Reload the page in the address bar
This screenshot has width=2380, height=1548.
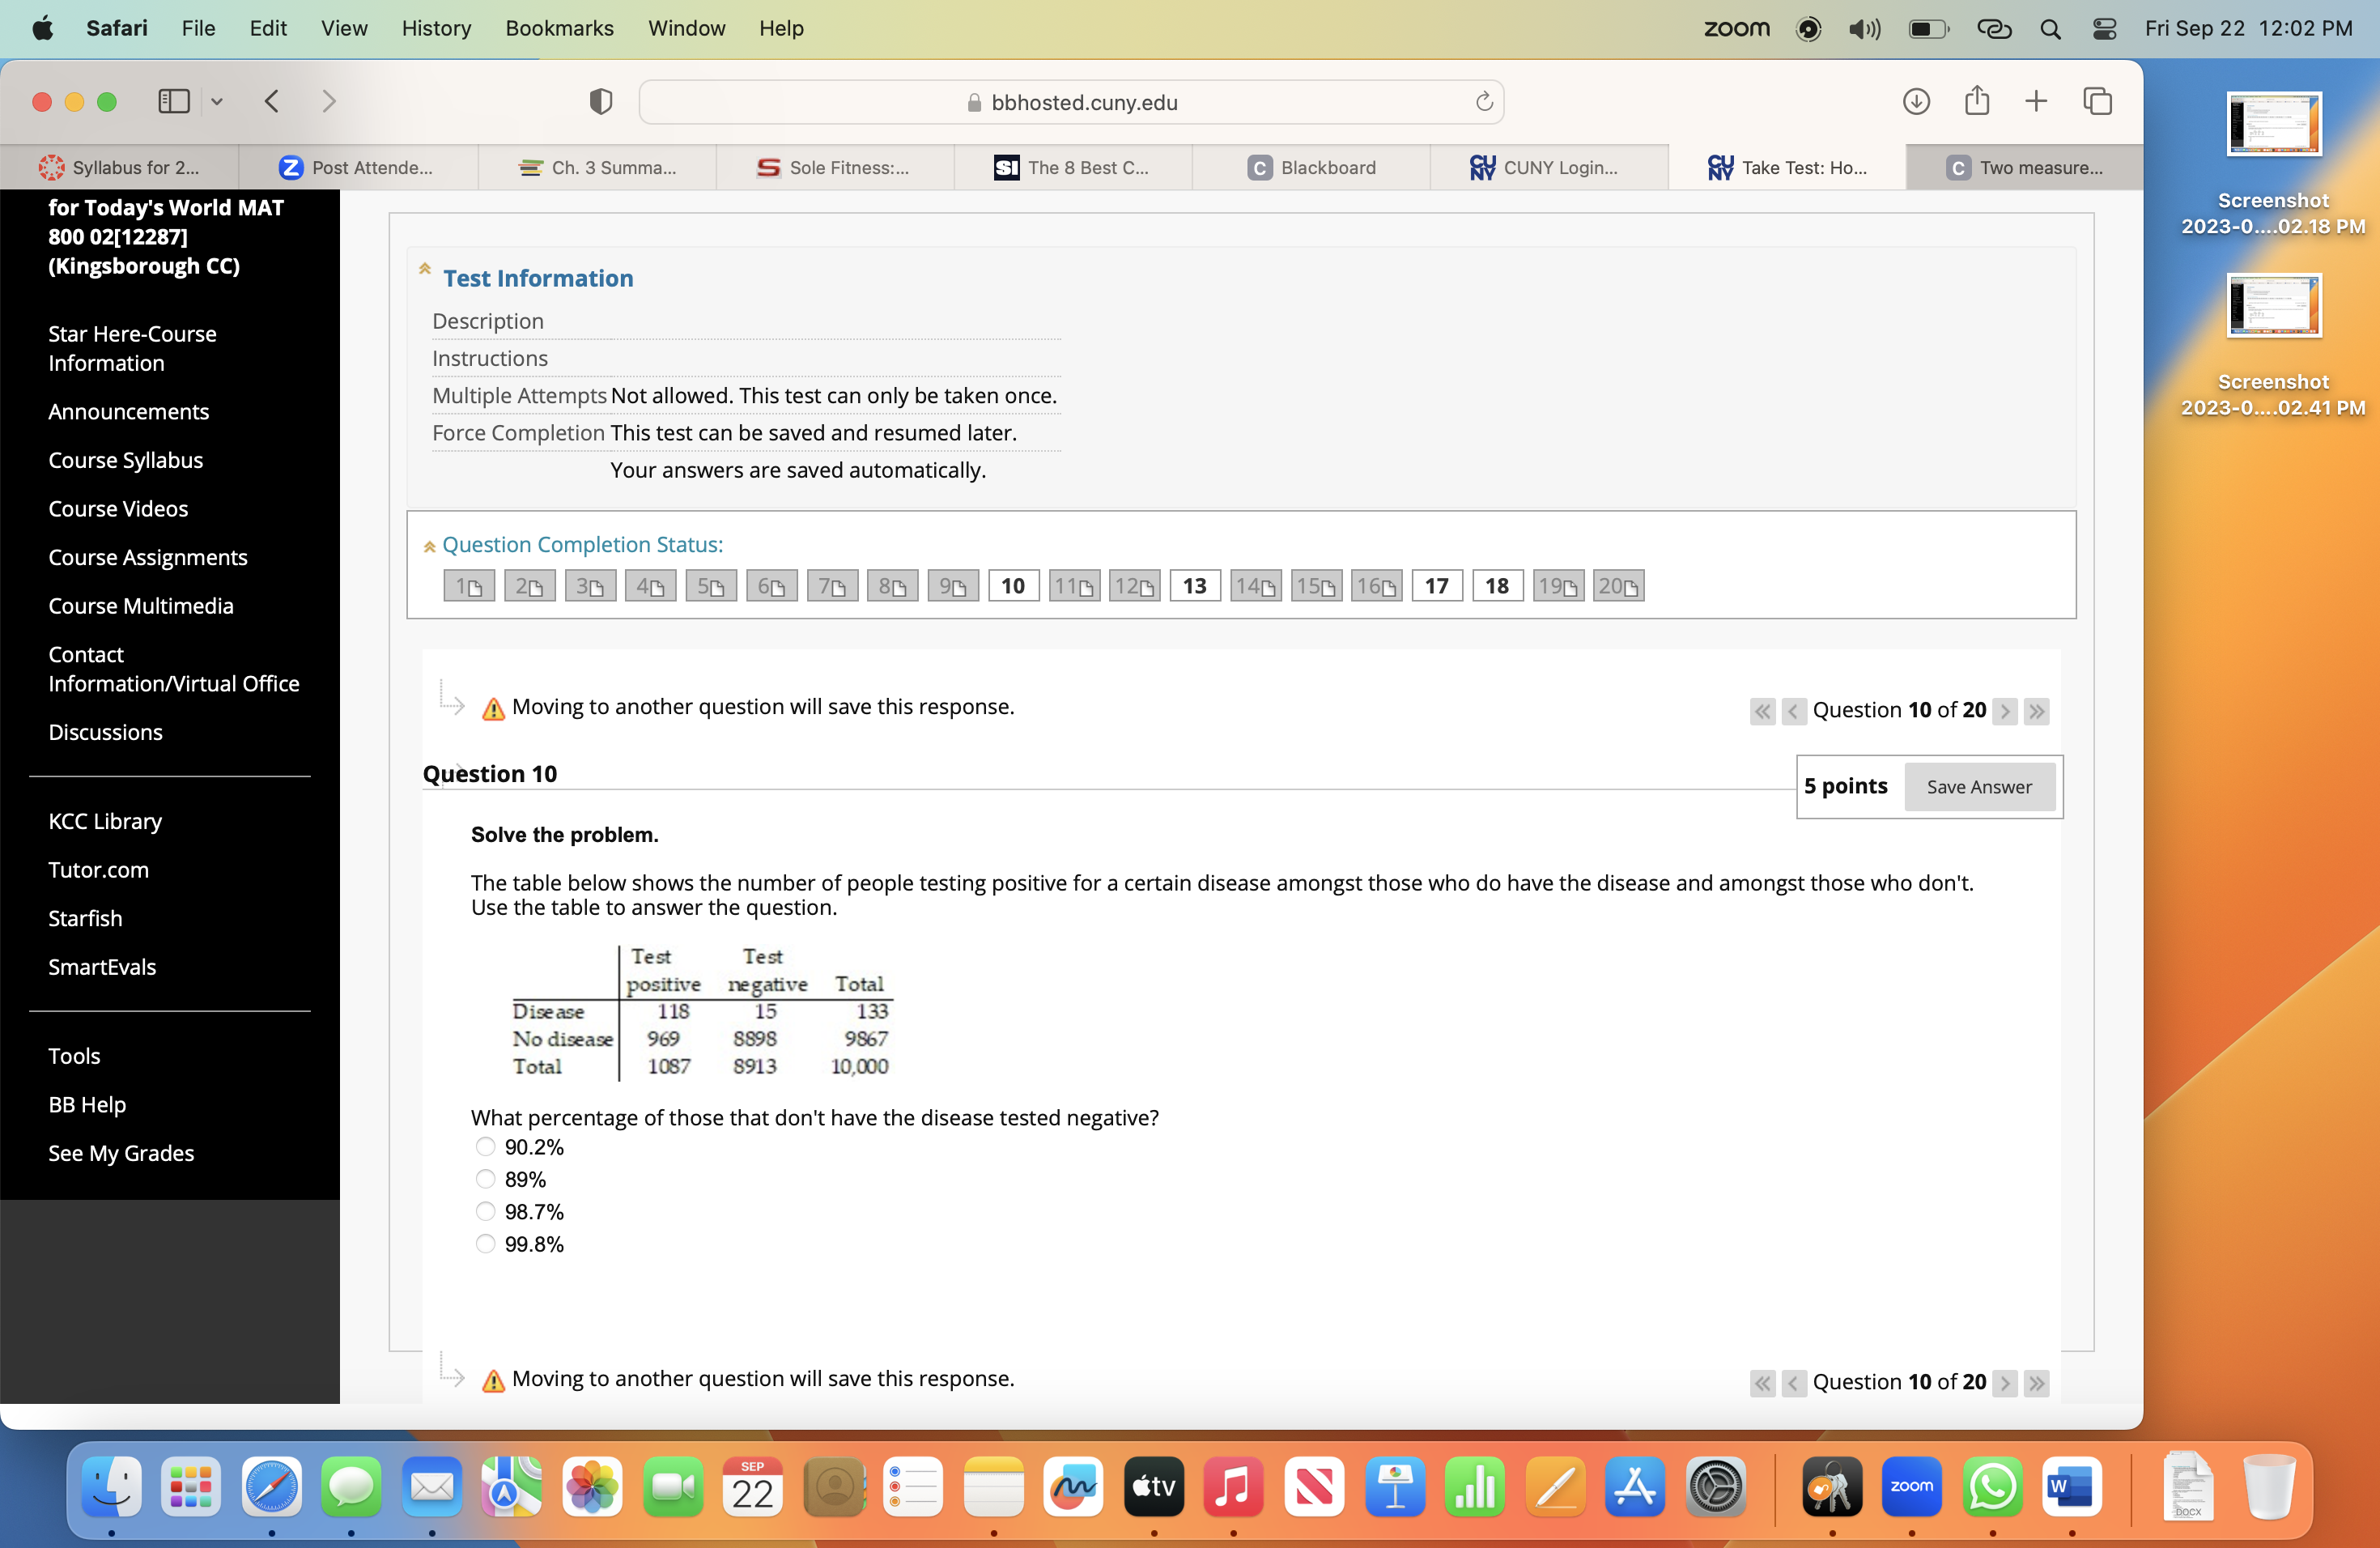(x=1483, y=101)
